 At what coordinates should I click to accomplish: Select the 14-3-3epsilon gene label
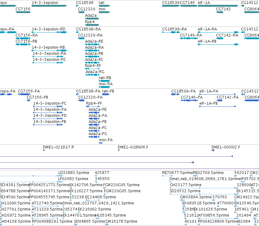pos(45,3)
